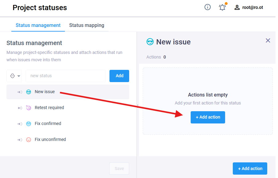Click the large emoji in New issue panel header
This screenshot has height=178, width=278.
(x=150, y=42)
